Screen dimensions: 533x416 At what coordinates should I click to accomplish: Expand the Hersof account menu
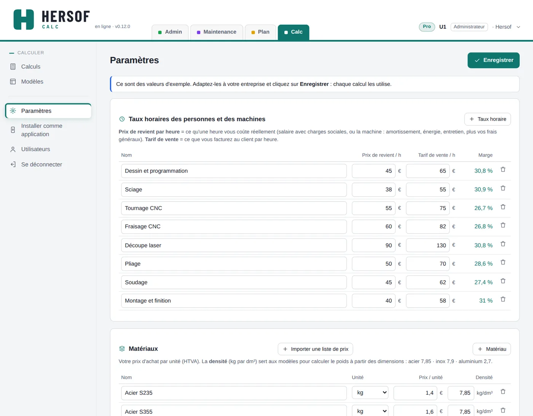[507, 27]
